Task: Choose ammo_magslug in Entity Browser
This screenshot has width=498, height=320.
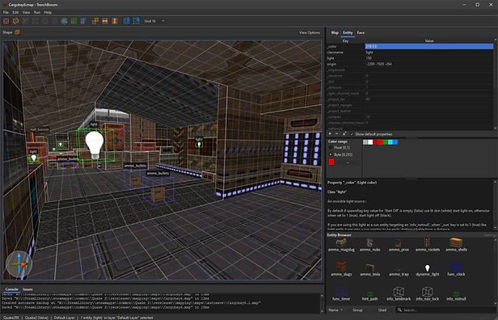Action: [x=341, y=246]
